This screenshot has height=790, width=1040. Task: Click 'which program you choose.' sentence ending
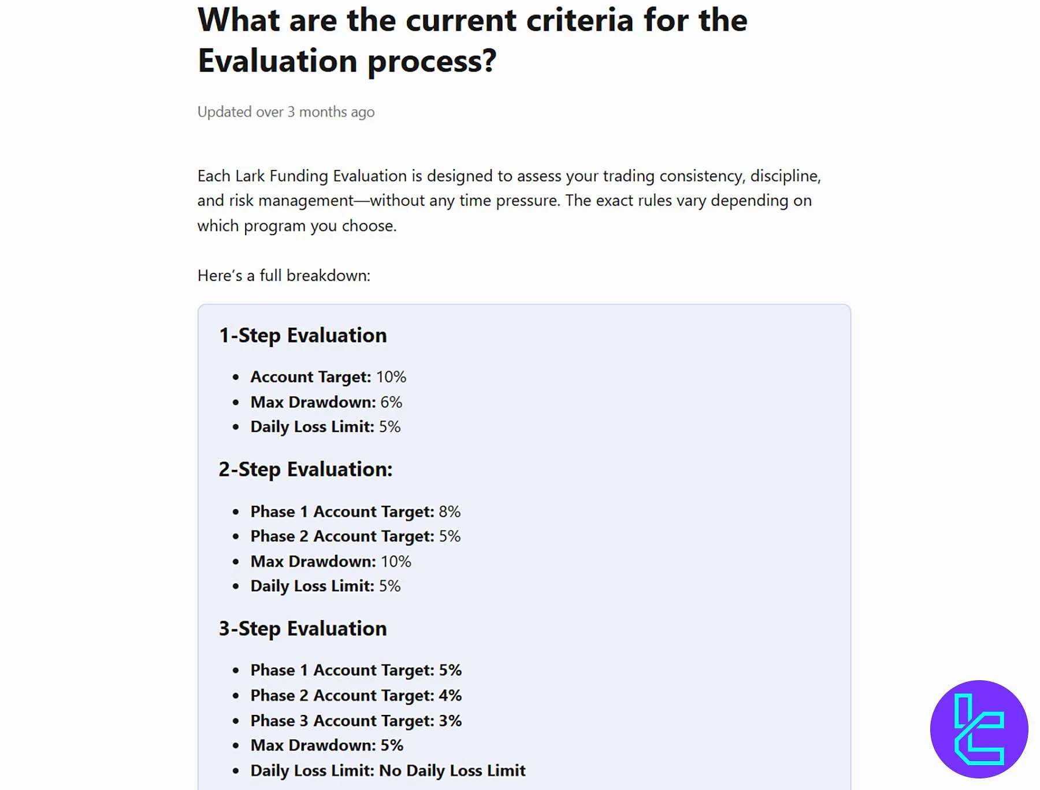[x=297, y=225]
